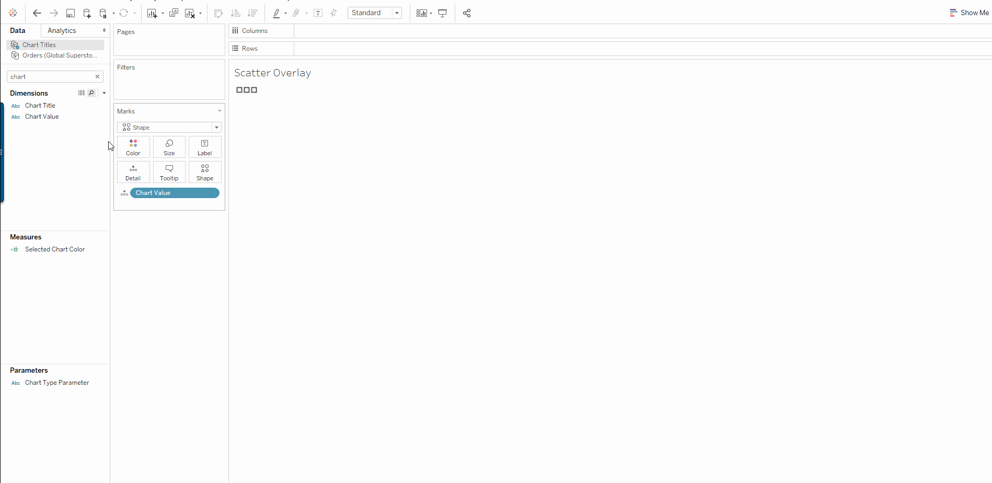Click the Show/Hide cards toolbar icon
Screen dimensions: 992x483
point(421,13)
